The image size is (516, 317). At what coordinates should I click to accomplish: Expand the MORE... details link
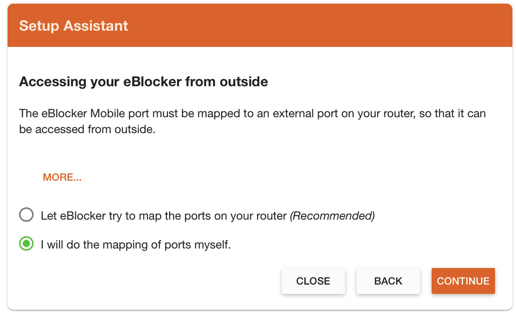tap(62, 177)
